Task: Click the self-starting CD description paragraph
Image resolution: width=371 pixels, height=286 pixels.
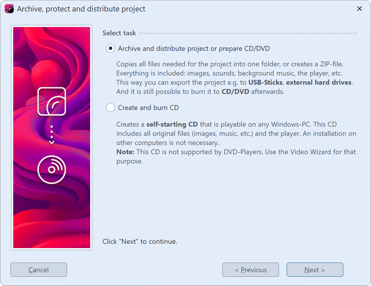Action: click(x=235, y=134)
